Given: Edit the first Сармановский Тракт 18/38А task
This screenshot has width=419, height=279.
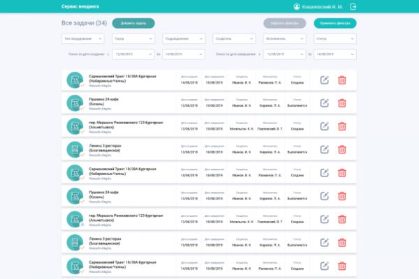Looking at the screenshot, I should coord(325,80).
